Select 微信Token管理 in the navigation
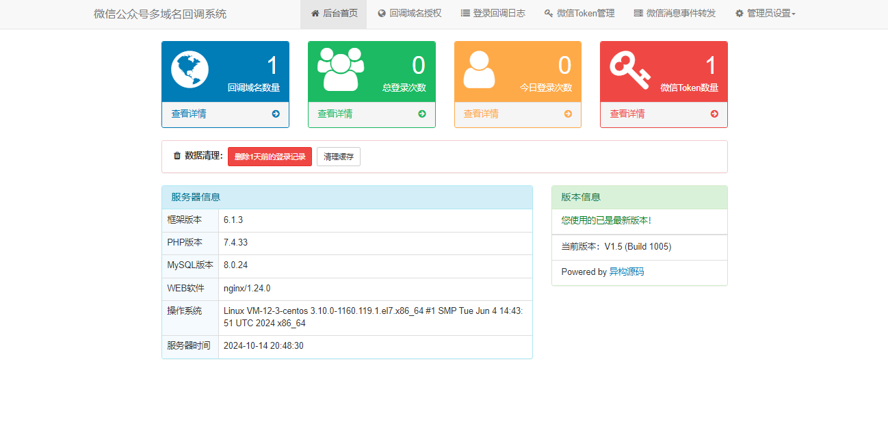Screen dimensions: 888x422 tap(579, 13)
